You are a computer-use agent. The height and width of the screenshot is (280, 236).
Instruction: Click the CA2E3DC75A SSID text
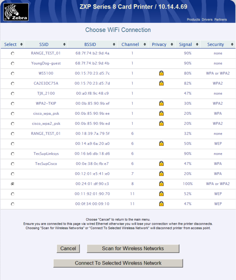point(46,83)
